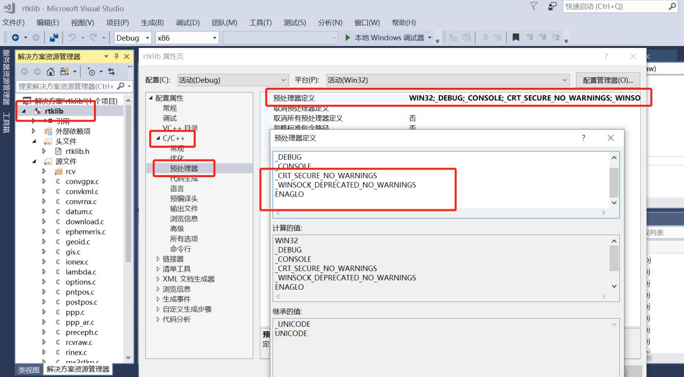The image size is (684, 377).
Task: Collapse the C/C++ property node
Action: pyautogui.click(x=158, y=139)
